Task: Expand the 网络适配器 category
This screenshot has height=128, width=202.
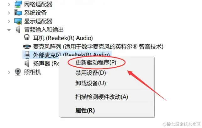Action: (x=9, y=4)
